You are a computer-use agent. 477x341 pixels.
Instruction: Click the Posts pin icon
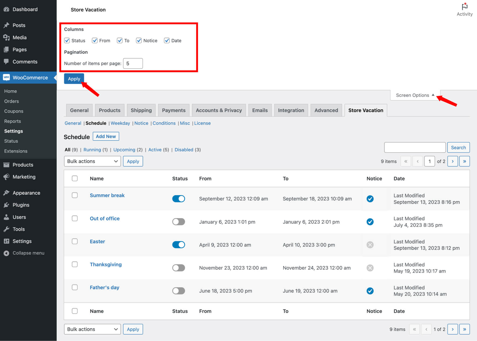click(6, 25)
